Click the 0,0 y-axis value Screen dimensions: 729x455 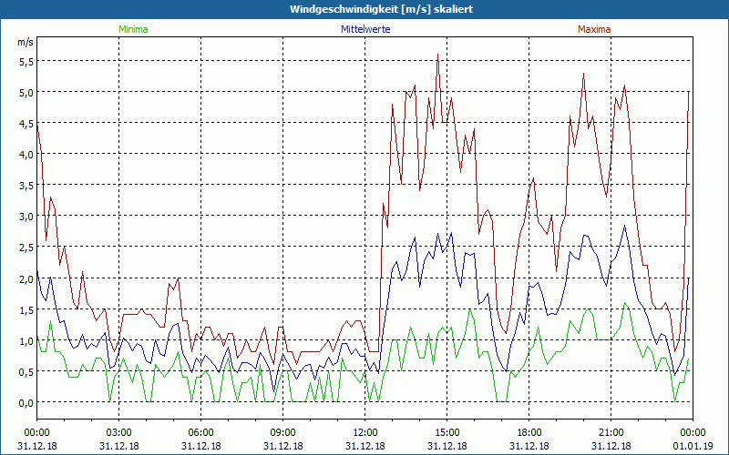coord(26,402)
